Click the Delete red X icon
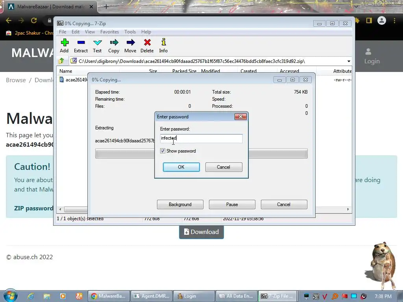This screenshot has height=302, width=403. 147,42
